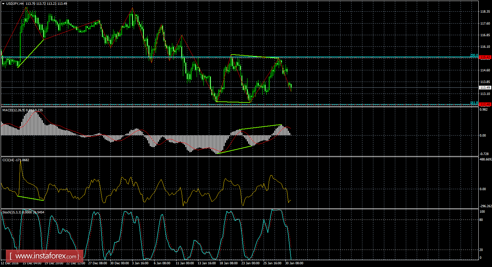Click the 23 Jan 00:00 time label
The width and height of the screenshot is (492, 267).
coord(251,263)
